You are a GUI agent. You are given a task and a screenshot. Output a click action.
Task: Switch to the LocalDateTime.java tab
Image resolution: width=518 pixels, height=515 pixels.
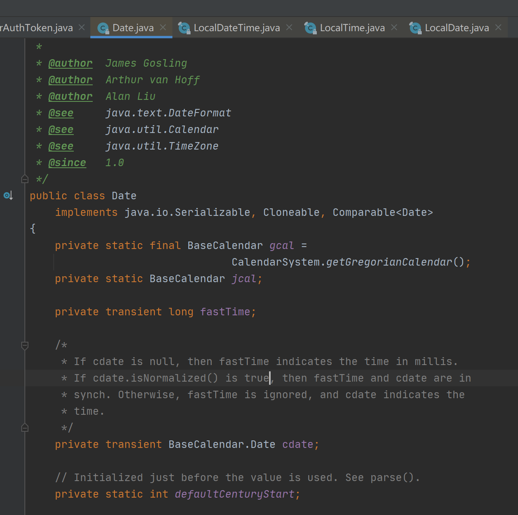pyautogui.click(x=236, y=28)
